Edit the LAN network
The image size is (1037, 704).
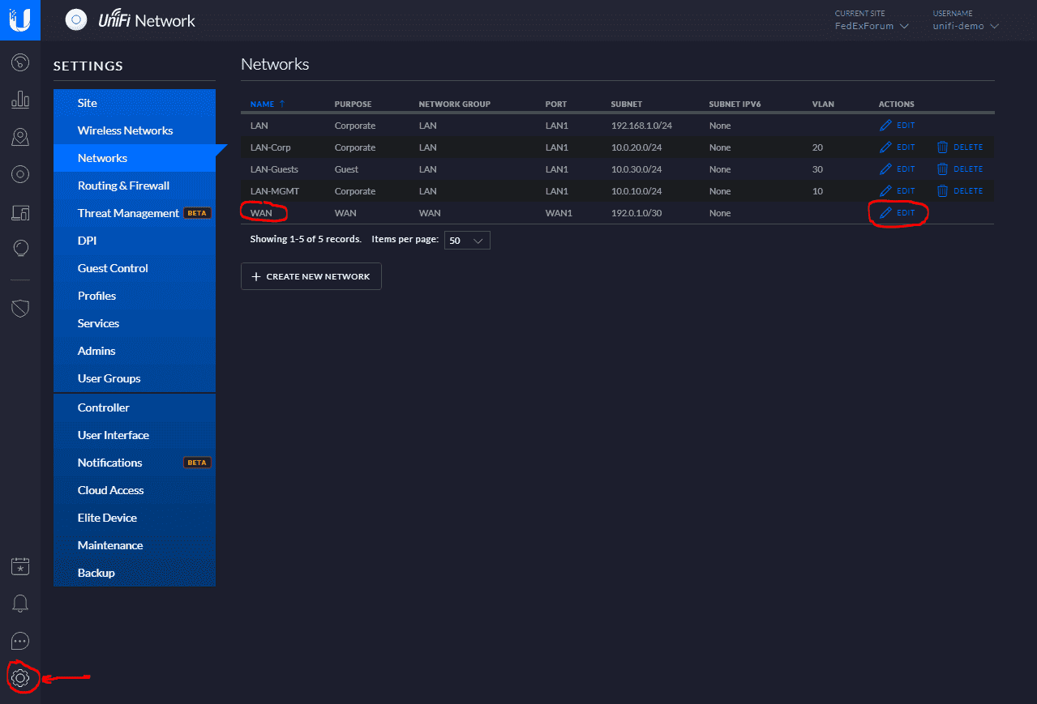coord(898,126)
